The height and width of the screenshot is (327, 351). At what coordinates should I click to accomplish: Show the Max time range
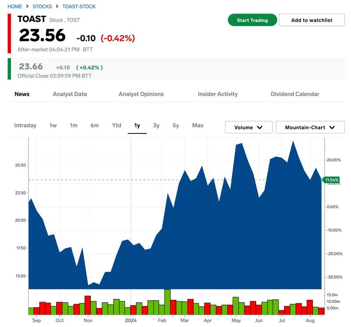click(198, 126)
